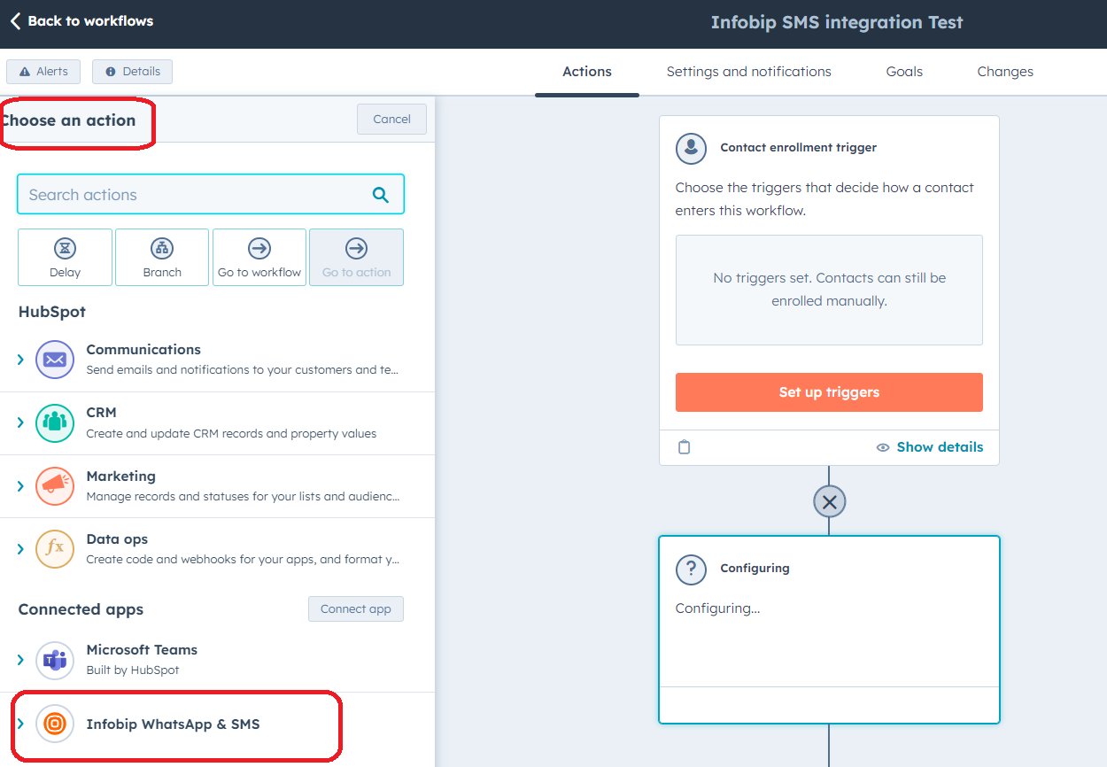
Task: Click the clipboard icon in trigger card
Action: click(x=684, y=447)
